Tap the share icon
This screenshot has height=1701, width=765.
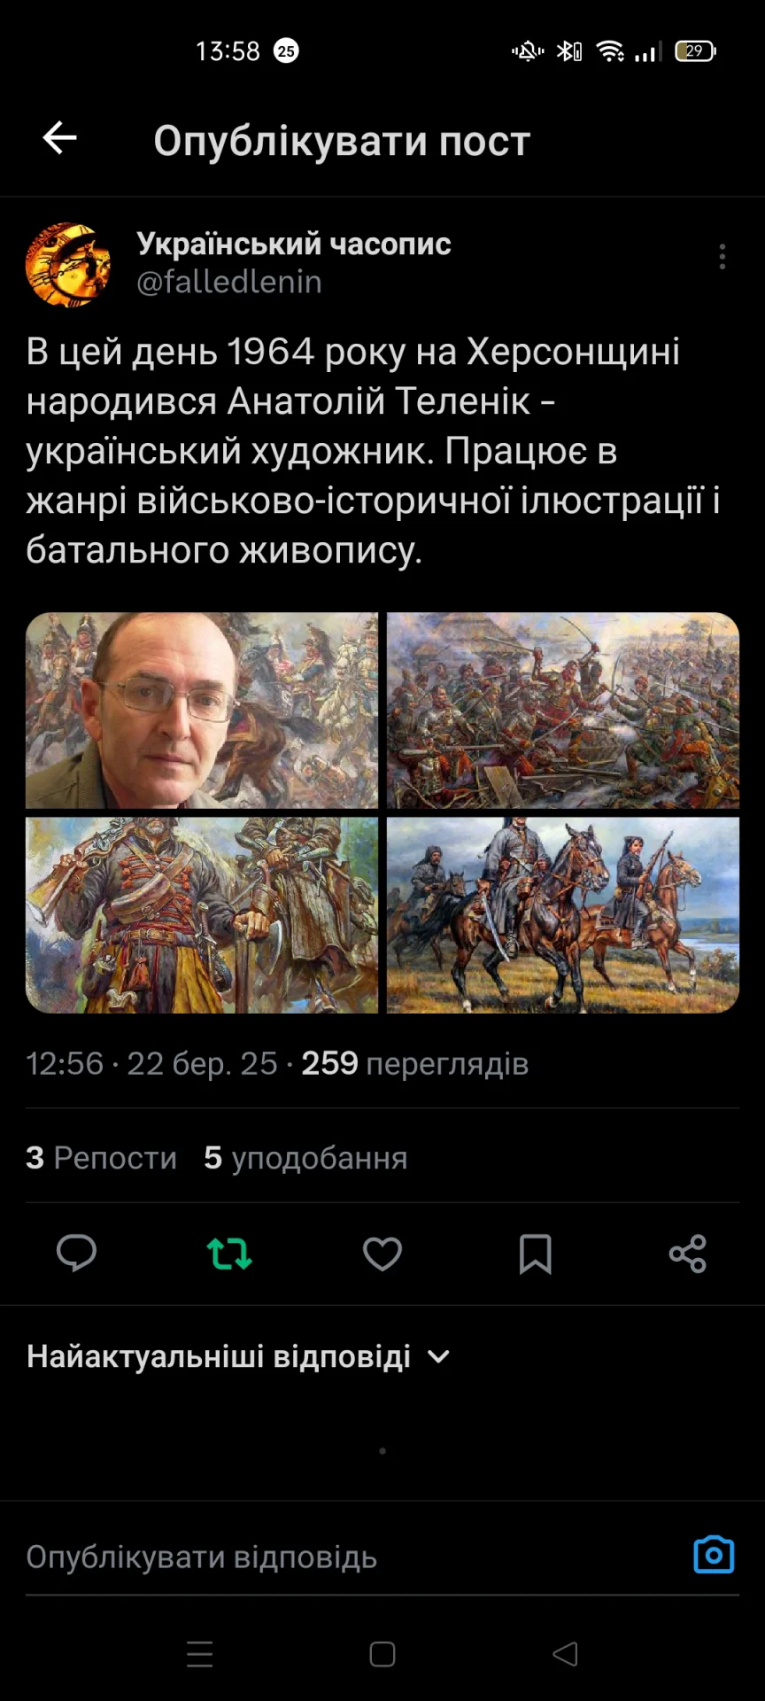[688, 1254]
